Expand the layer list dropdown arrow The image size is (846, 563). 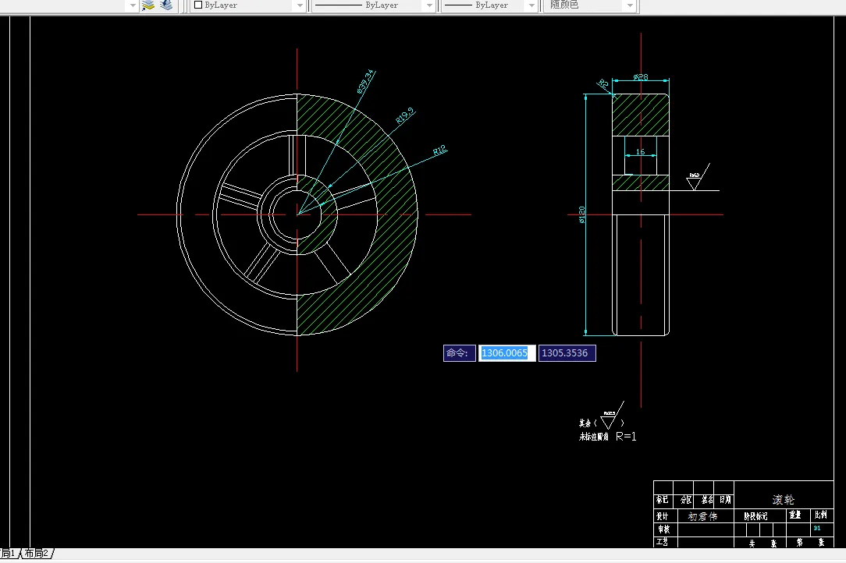(133, 5)
